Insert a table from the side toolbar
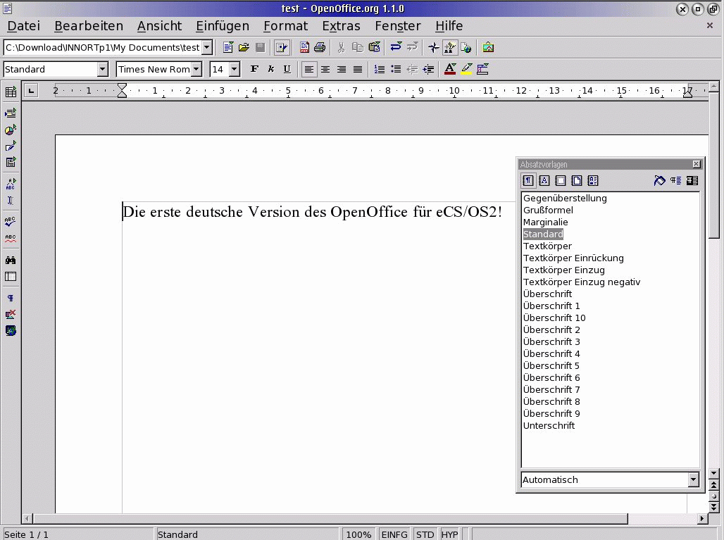Viewport: 724px width, 540px height. 11,92
